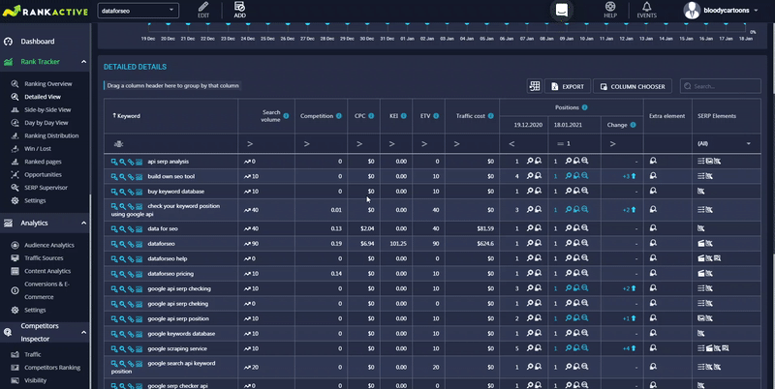Click the reset grid layout icon
The height and width of the screenshot is (389, 775).
pos(535,86)
